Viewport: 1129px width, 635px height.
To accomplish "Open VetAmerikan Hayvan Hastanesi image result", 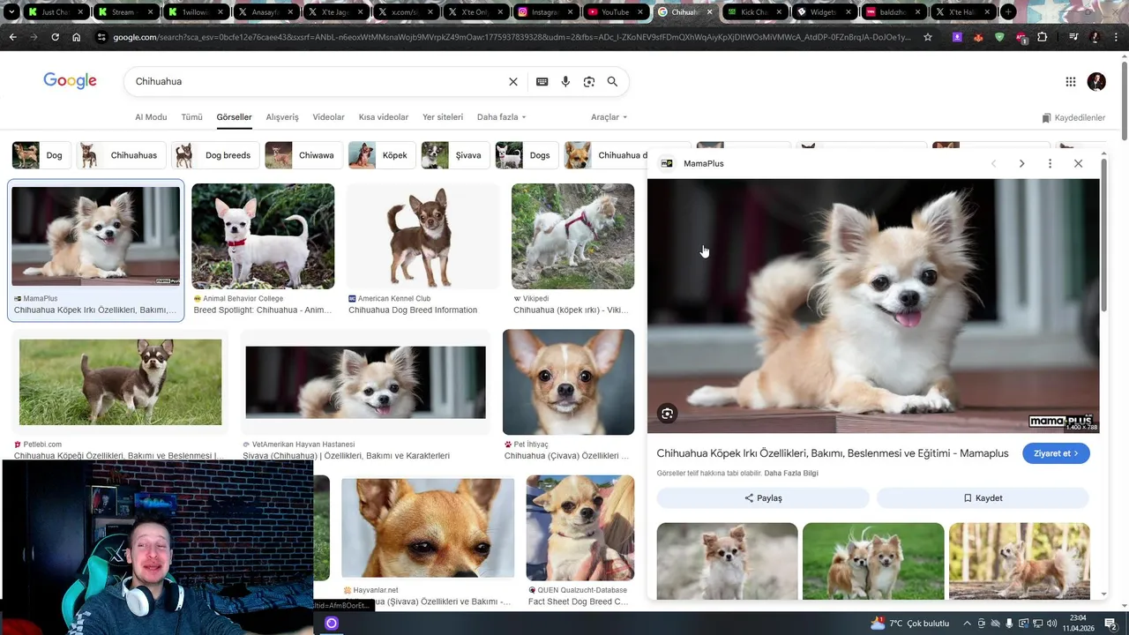I will pos(365,382).
